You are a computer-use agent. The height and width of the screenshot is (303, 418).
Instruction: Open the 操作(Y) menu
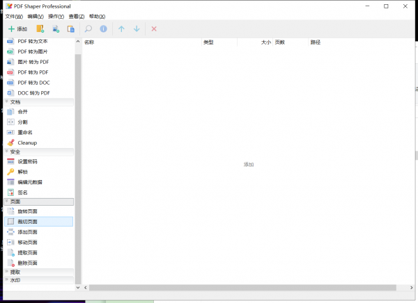(x=56, y=17)
